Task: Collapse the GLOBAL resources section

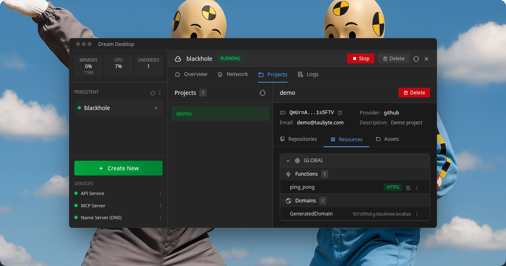Action: click(x=287, y=161)
